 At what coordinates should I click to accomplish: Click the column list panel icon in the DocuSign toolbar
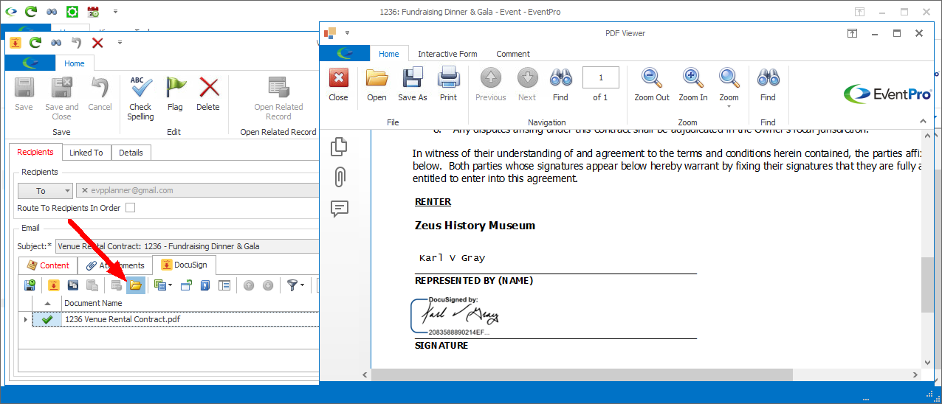(x=224, y=285)
